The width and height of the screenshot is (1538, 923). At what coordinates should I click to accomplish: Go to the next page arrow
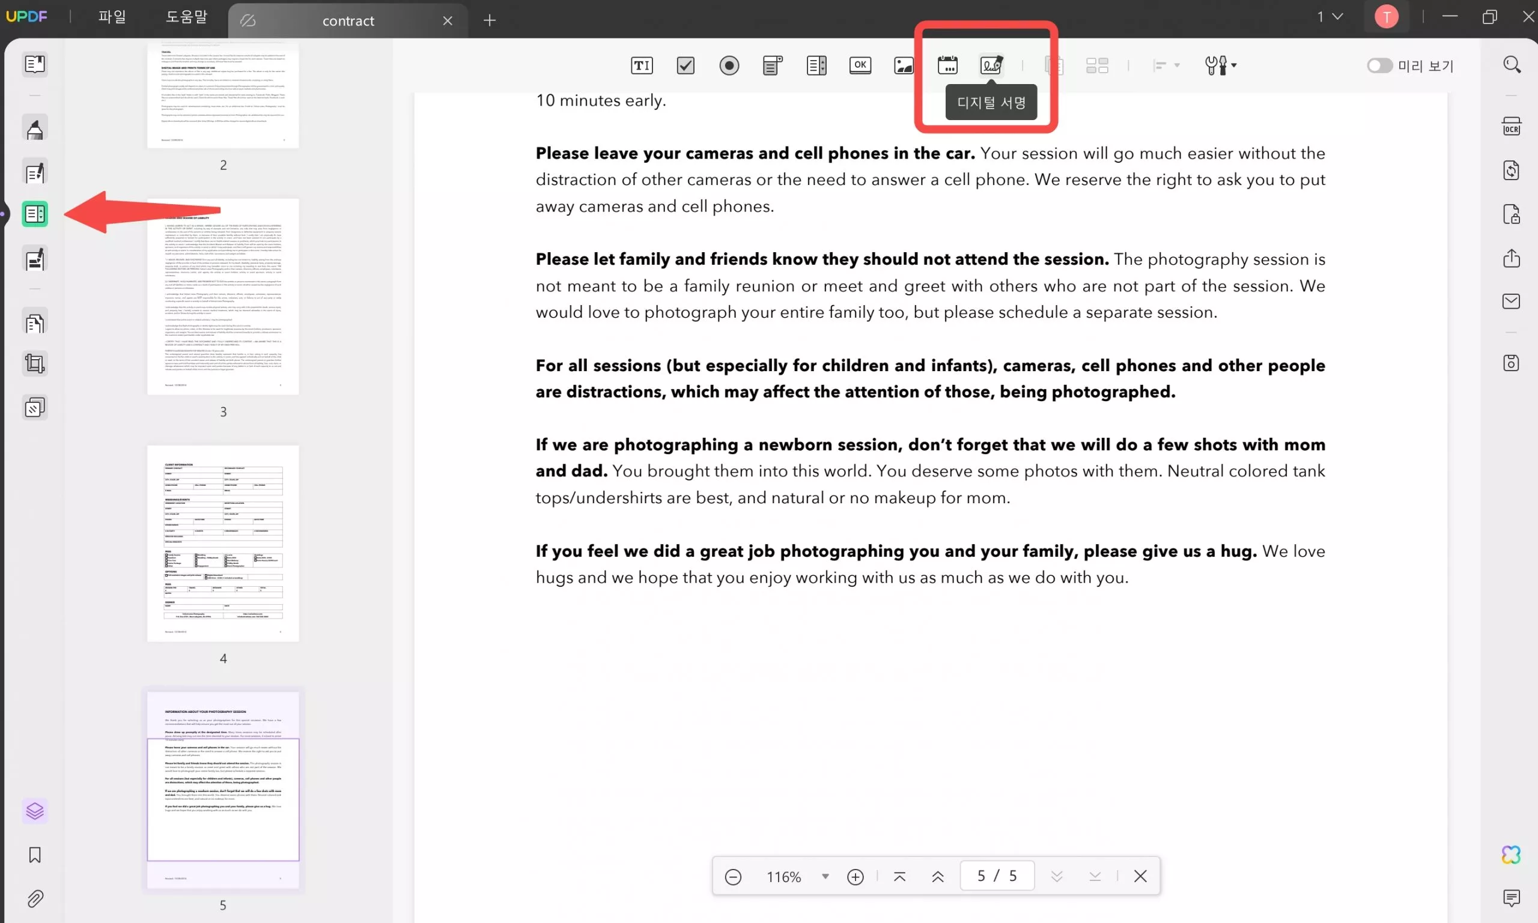click(1056, 876)
